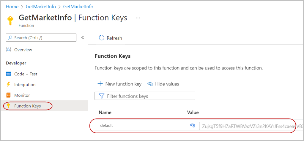Click the Function Keys key icon in sidebar
This screenshot has width=304, height=141.
[8, 106]
